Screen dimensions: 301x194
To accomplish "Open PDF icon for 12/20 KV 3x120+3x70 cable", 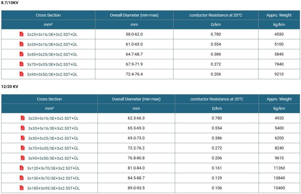I will tap(21, 168).
